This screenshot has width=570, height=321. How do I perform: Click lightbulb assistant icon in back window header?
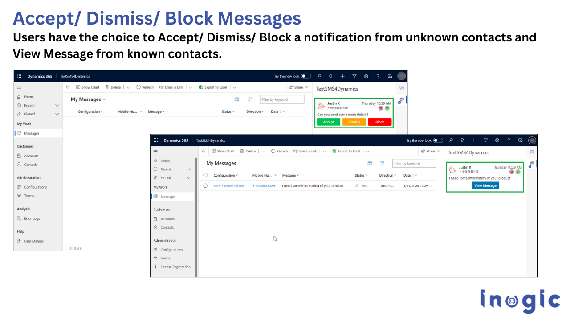coord(330,76)
